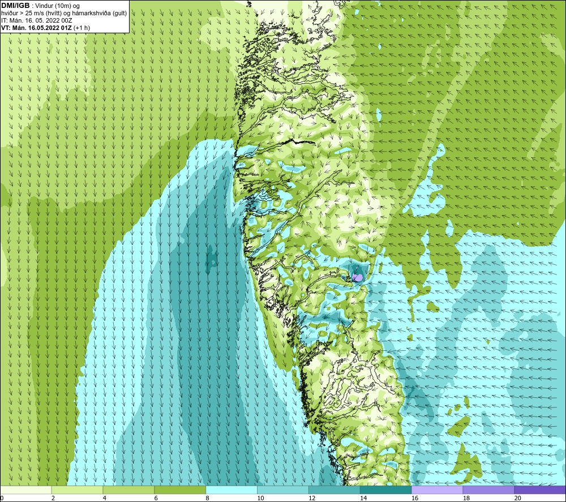Image resolution: width=566 pixels, height=502 pixels.
Task: Click the 18–20 m/s purple legend swatch
Action: [x=488, y=490]
